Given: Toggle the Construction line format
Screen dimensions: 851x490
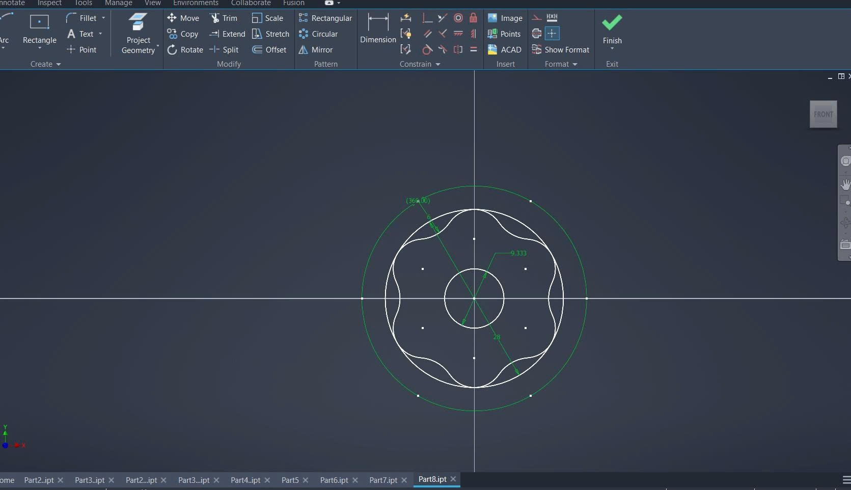Looking at the screenshot, I should point(537,18).
